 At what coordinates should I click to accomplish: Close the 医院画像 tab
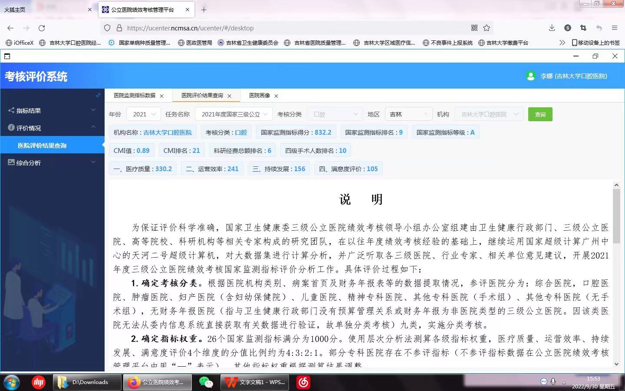coord(276,96)
